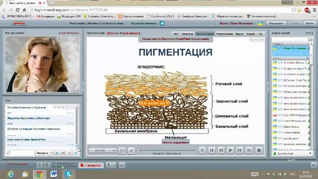Click the rightmost blue chat toolbar icon
Image resolution: width=318 pixels, height=179 pixels.
pyautogui.click(x=76, y=153)
